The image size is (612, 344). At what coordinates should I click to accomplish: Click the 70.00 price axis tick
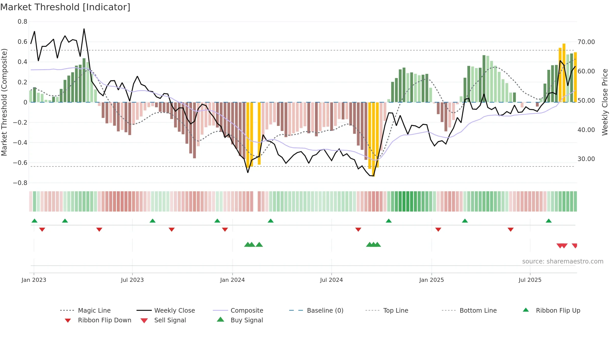(x=586, y=42)
